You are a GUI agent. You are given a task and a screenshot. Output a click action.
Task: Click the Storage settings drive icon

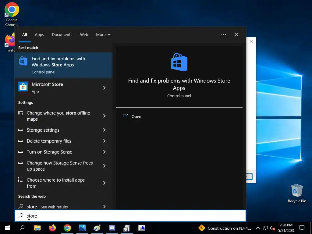[21, 130]
